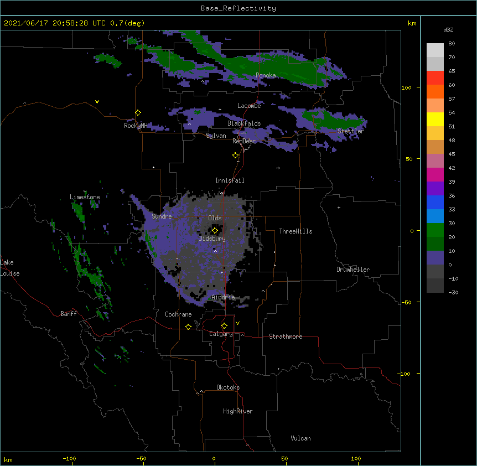Click the Drumheller town label
Image resolution: width=477 pixels, height=466 pixels.
tap(353, 270)
